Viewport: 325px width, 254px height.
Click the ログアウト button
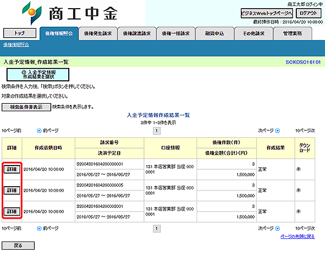308,13
